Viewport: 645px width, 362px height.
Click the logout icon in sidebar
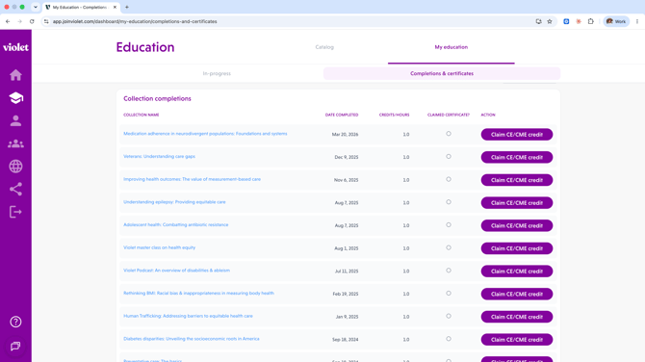pyautogui.click(x=15, y=212)
